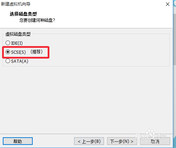The height and width of the screenshot is (148, 176).
Task: Click the (推荐) recommended text
Action: [37, 52]
